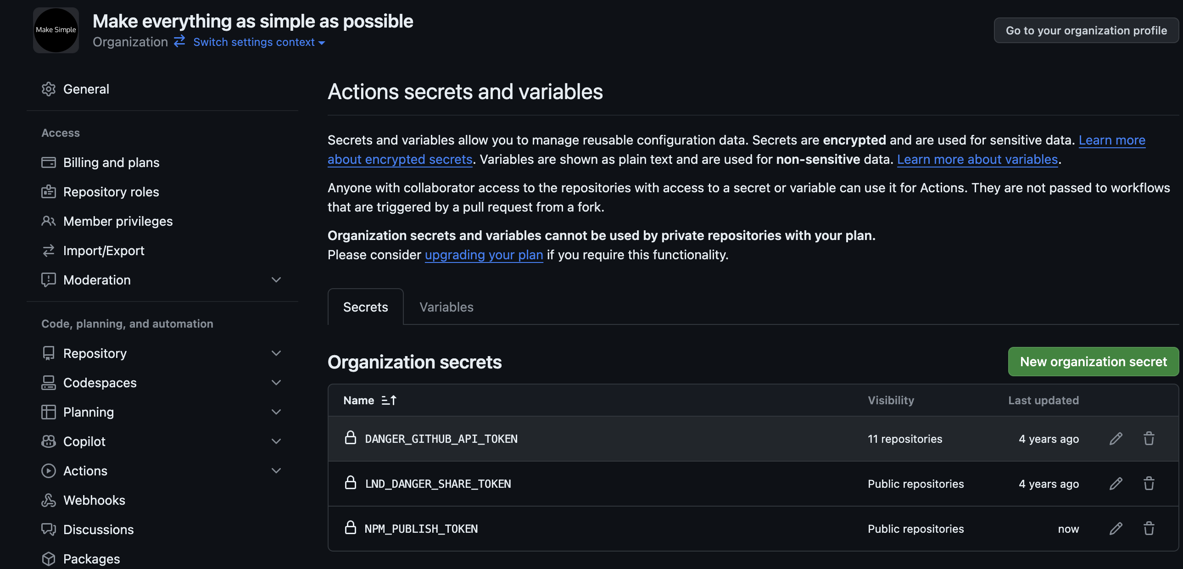Expand the Codespaces sidebar section
1183x569 pixels.
(276, 383)
